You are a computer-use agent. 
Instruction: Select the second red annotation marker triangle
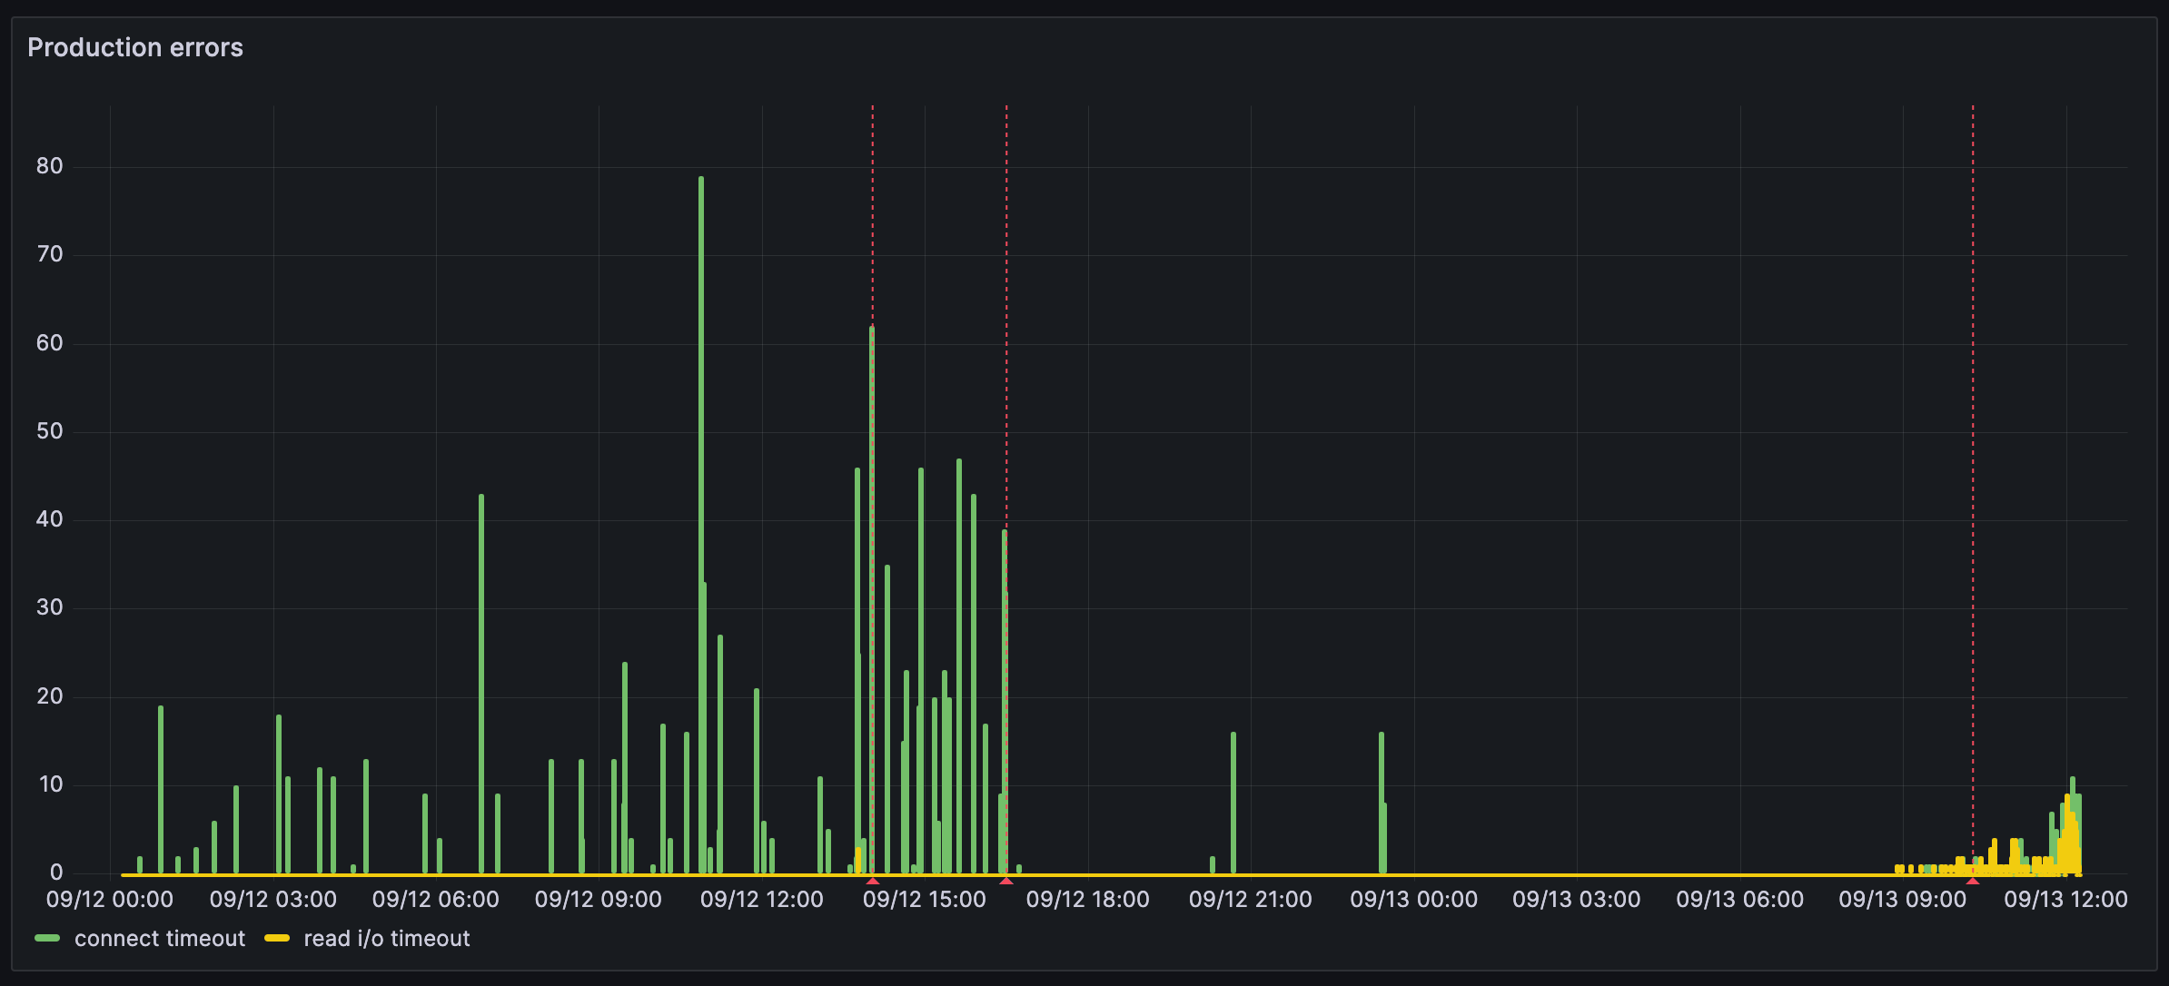coord(1006,881)
